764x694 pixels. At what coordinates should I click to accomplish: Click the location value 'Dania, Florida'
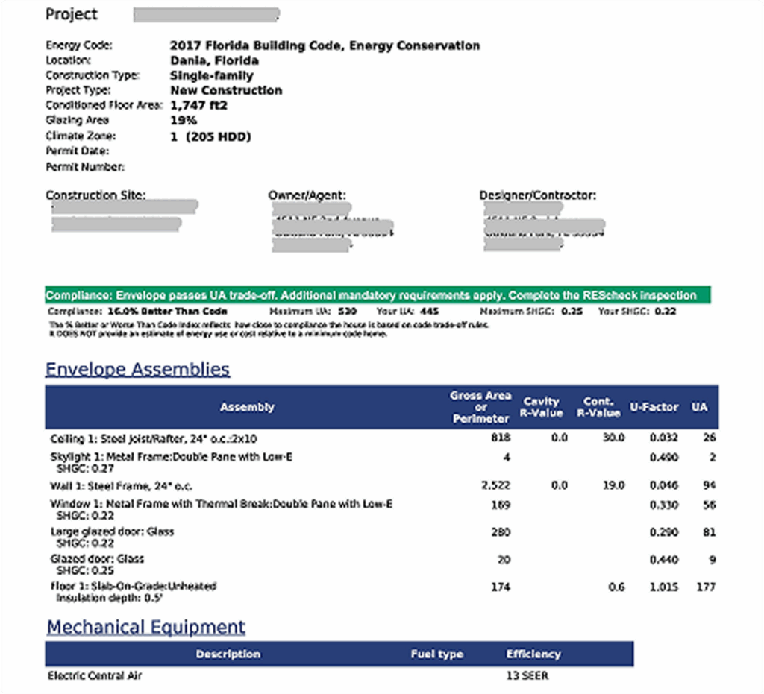pos(214,61)
